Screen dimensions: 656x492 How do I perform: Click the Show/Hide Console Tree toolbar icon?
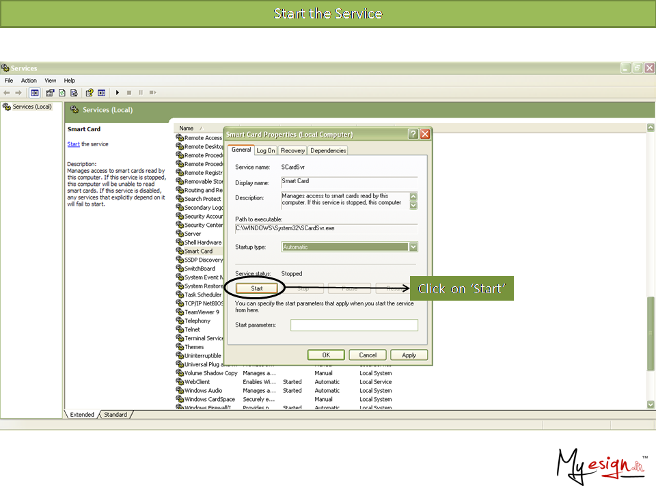tap(35, 92)
